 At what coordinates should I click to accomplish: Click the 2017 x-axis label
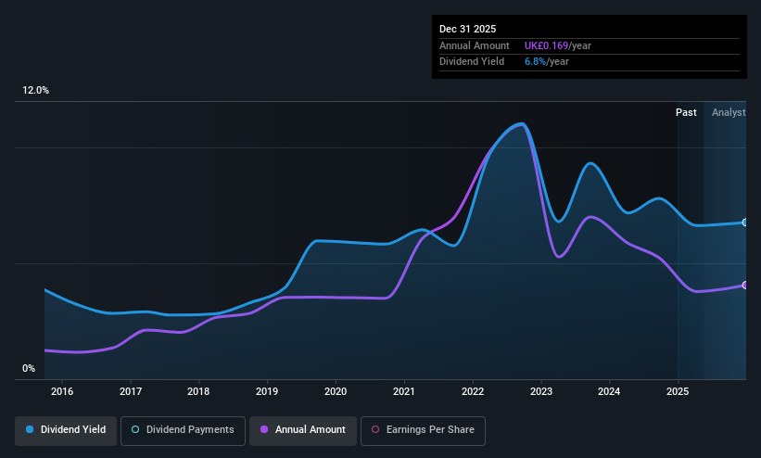[131, 391]
